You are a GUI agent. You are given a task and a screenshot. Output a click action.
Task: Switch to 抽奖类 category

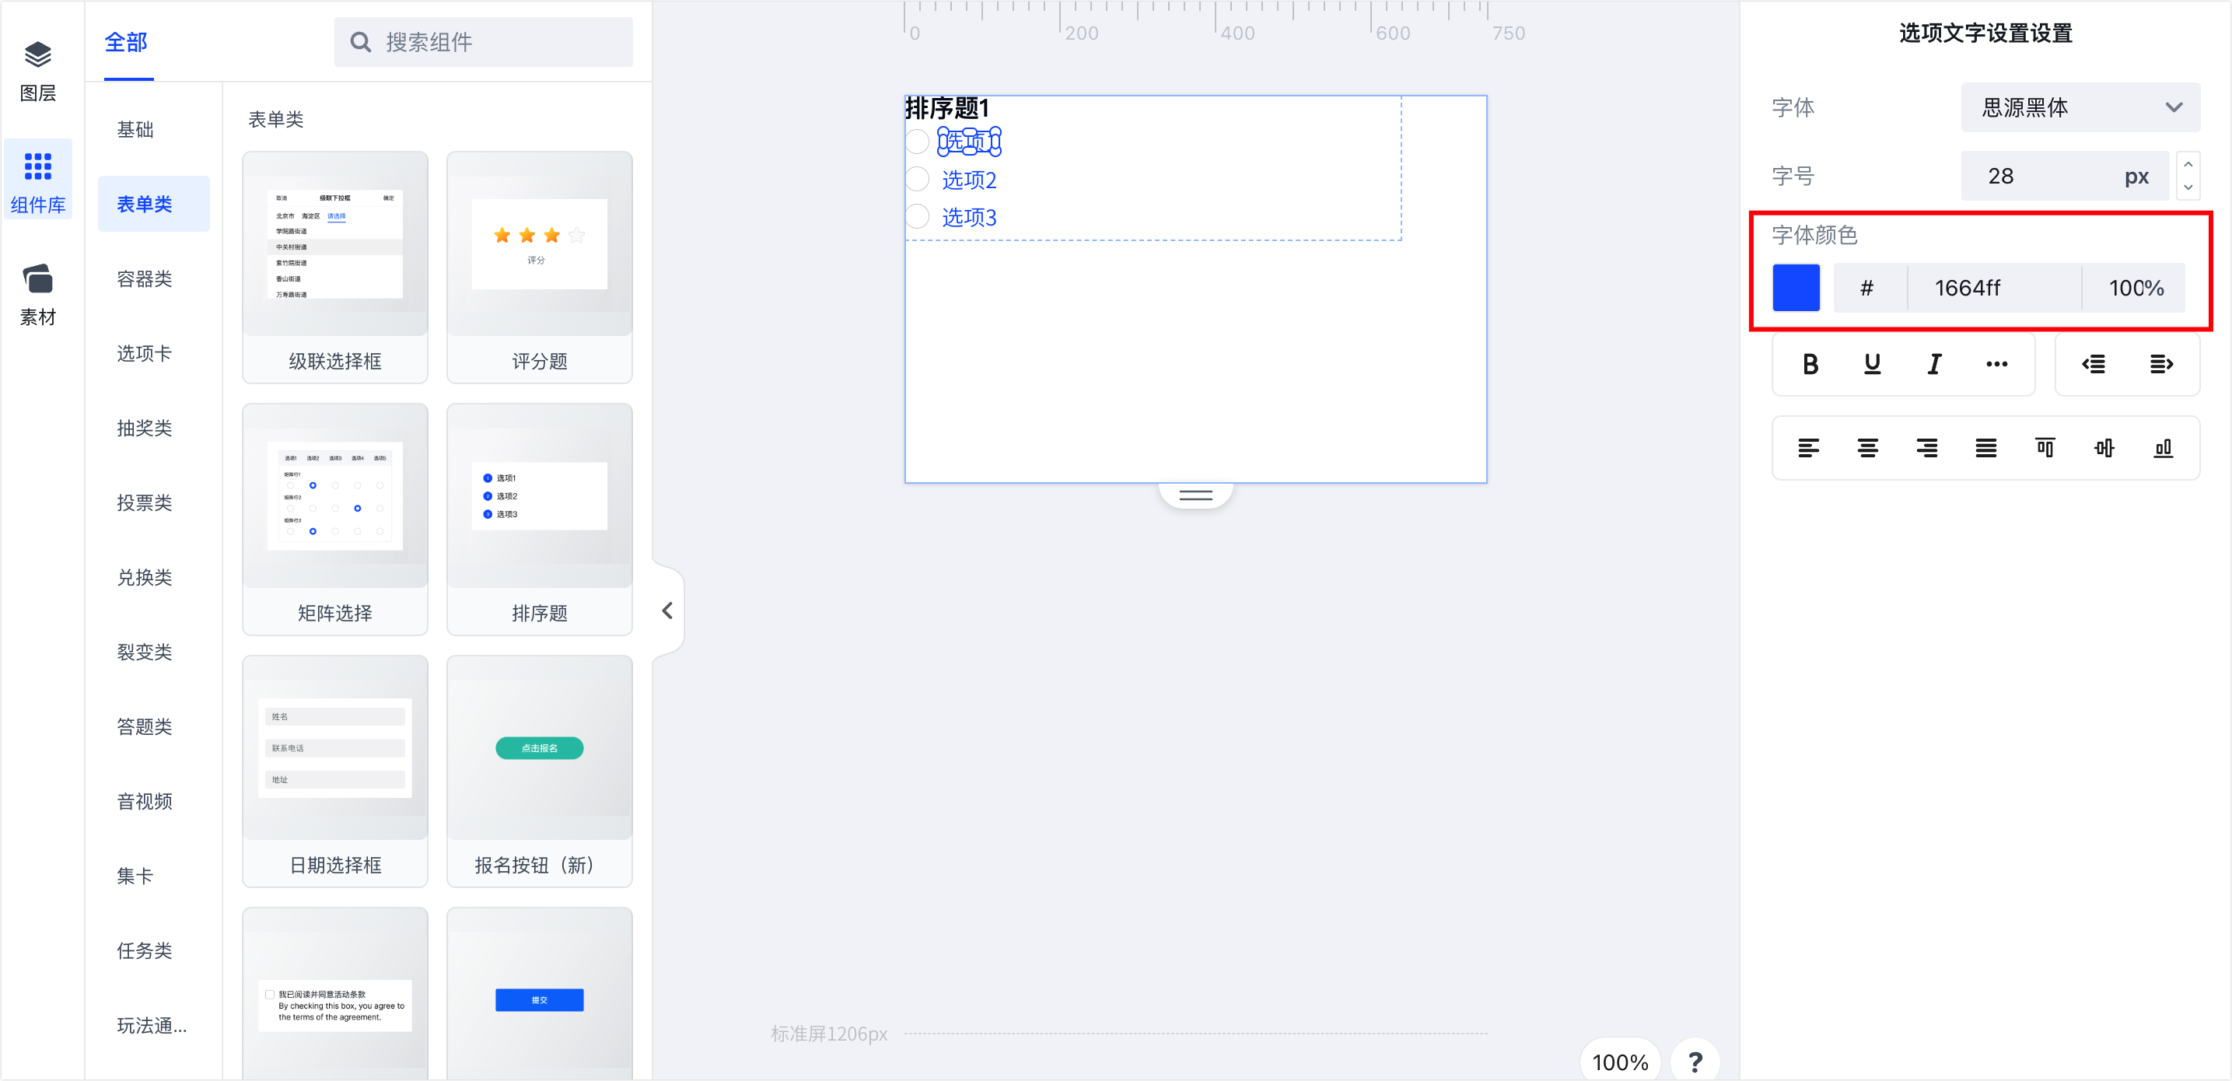(x=145, y=428)
